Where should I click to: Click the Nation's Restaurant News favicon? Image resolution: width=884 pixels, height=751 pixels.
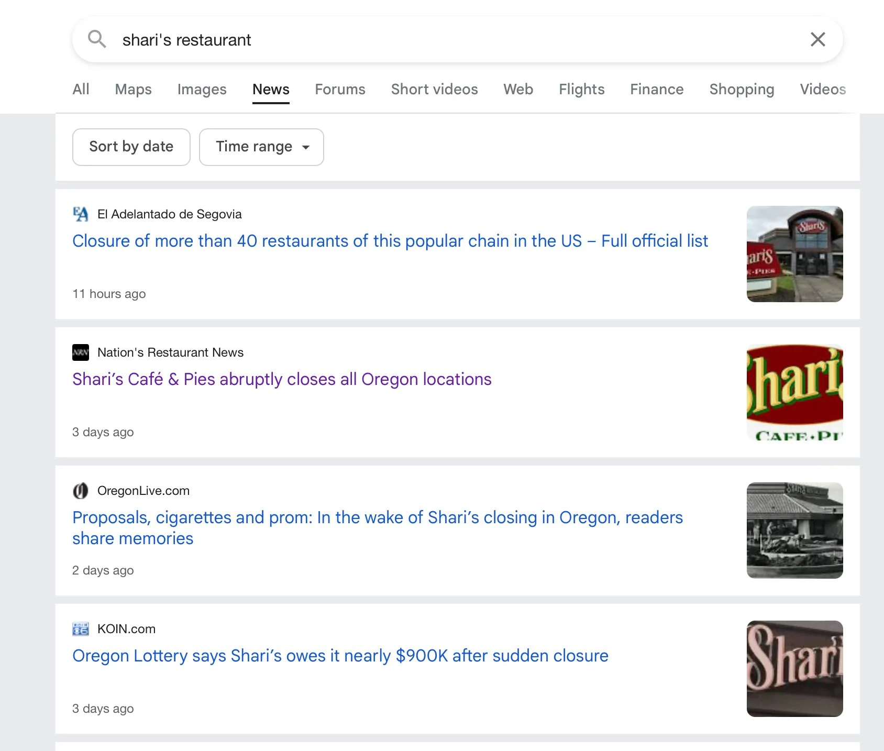point(81,352)
